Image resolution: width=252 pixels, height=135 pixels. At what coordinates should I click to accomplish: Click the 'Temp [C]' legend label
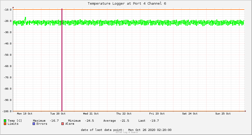click(15, 121)
